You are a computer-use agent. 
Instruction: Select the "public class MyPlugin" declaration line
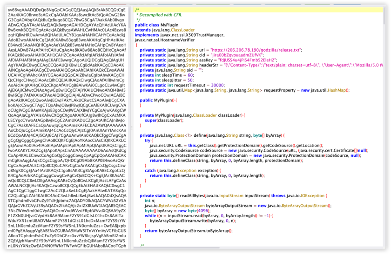coord(156,25)
